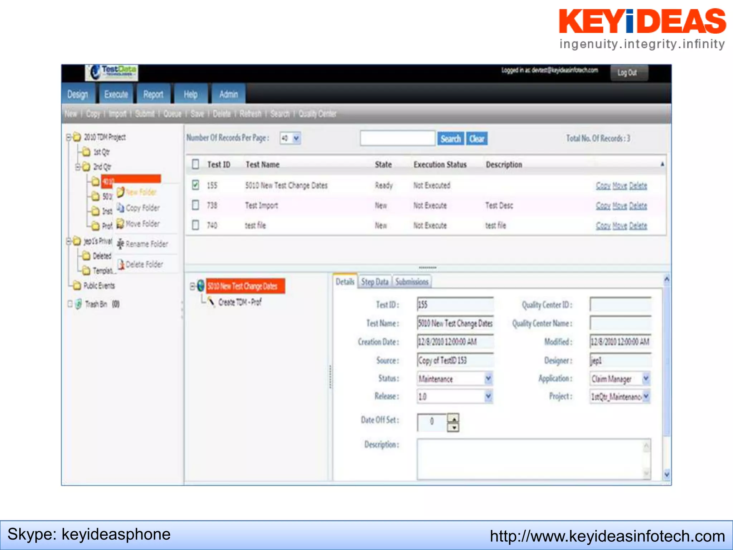This screenshot has height=550, width=733.
Task: Click the Move link for test 738
Action: click(x=620, y=206)
